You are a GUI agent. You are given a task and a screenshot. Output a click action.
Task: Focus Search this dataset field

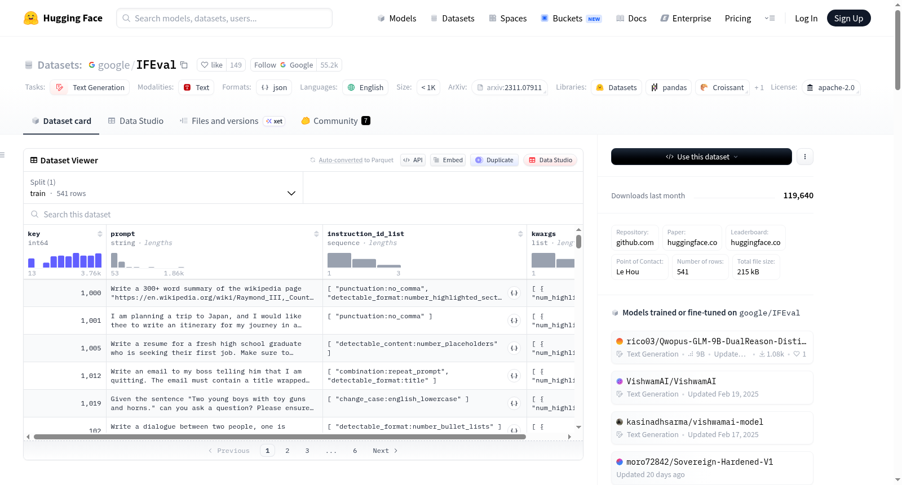pos(303,214)
